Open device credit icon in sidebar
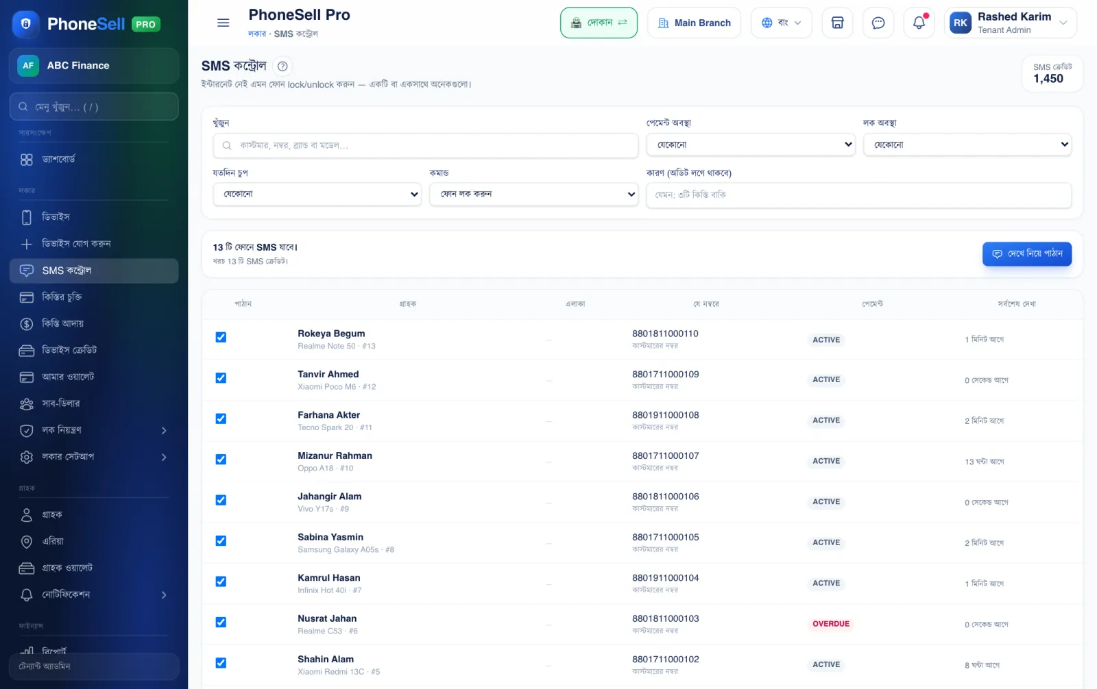Viewport: 1097px width, 689px height. [27, 351]
